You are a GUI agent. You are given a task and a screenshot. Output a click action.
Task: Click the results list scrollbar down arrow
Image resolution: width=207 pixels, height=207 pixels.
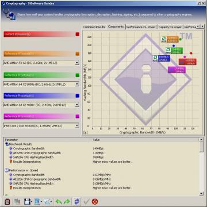click(201, 193)
